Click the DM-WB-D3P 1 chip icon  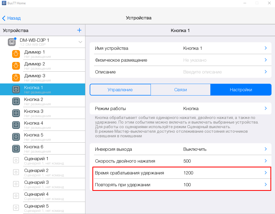[x=12, y=42]
